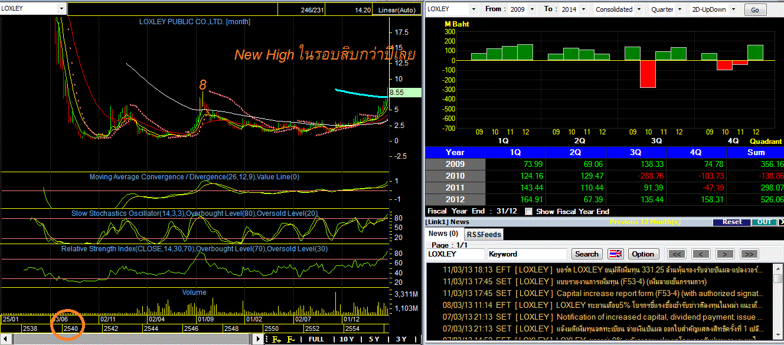Open the financials LOXLEY symbol dropdown

473,9
